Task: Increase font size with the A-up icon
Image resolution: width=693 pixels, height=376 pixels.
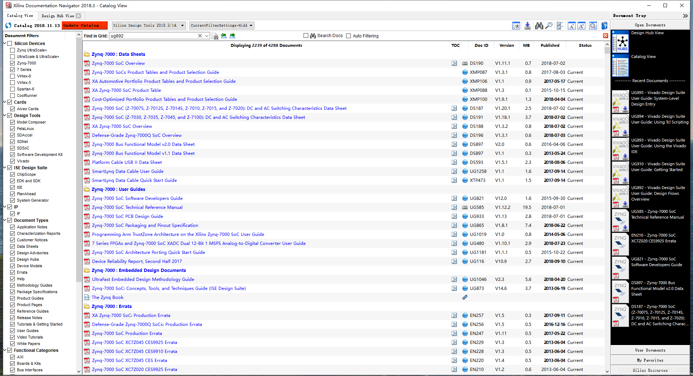Action: click(581, 26)
